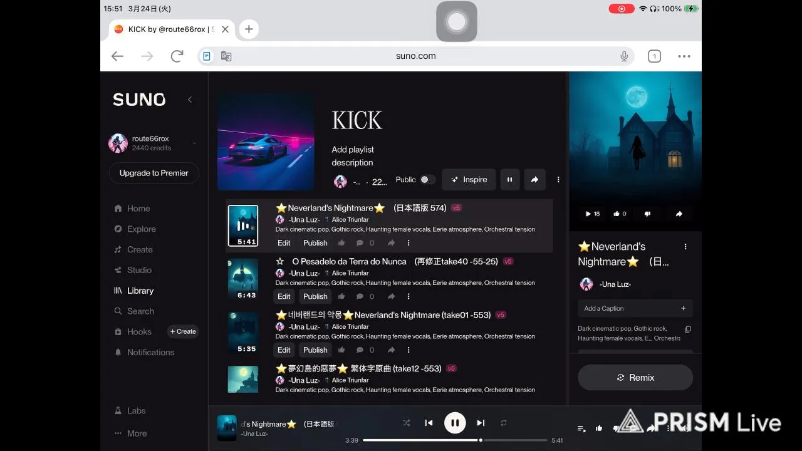
Task: Open more options for O Pesadelo da Terra do Nunca
Action: point(409,296)
